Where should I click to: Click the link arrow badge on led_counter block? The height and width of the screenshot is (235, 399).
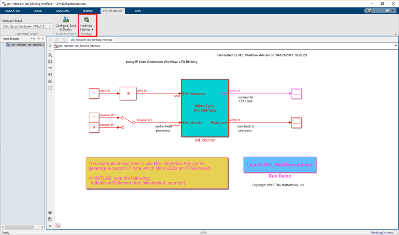point(184,135)
